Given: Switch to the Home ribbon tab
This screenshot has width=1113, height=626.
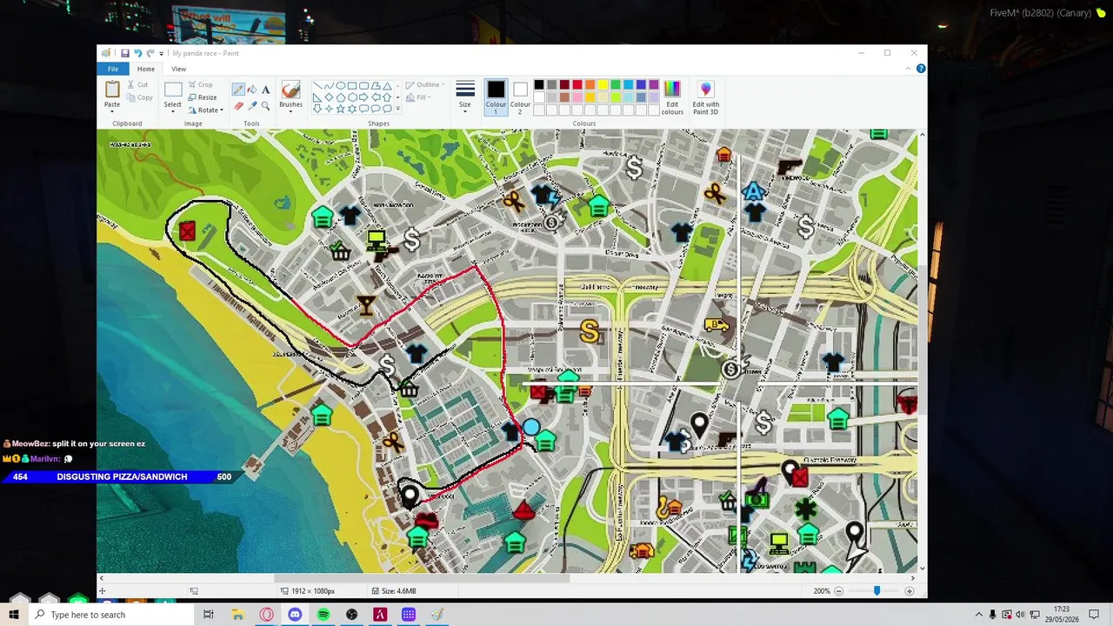Looking at the screenshot, I should 146,69.
